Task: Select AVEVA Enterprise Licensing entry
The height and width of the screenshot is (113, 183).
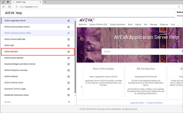Action: [x=37, y=70]
